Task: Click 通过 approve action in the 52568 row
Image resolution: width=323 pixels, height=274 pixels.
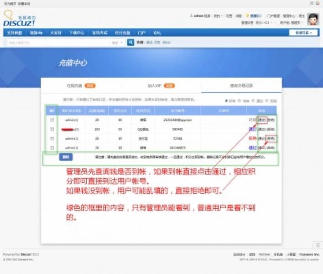Action: [262, 138]
